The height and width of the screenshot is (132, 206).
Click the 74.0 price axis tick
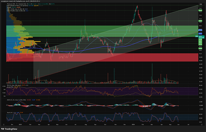(x=200, y=15)
